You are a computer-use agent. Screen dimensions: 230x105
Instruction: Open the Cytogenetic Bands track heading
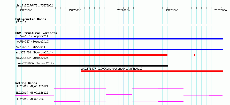[x=31, y=19]
